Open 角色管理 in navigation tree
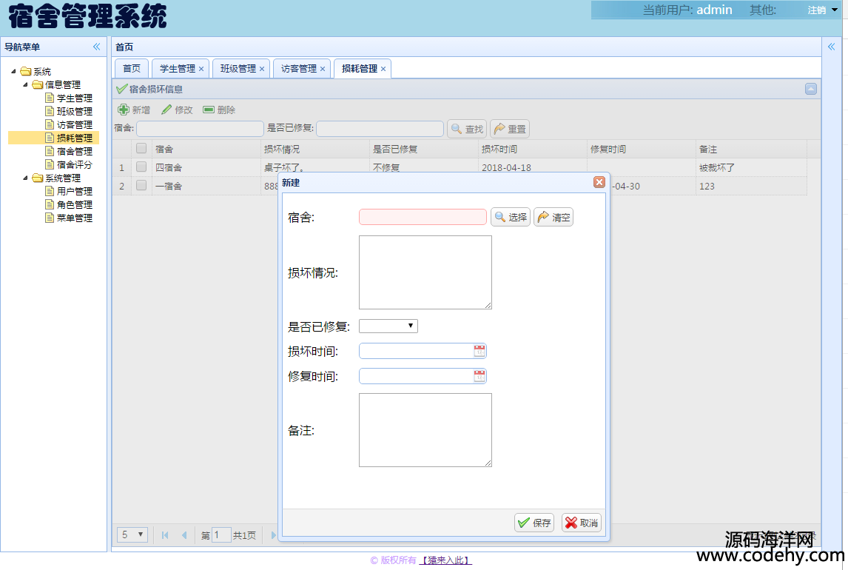This screenshot has height=570, width=848. click(75, 204)
